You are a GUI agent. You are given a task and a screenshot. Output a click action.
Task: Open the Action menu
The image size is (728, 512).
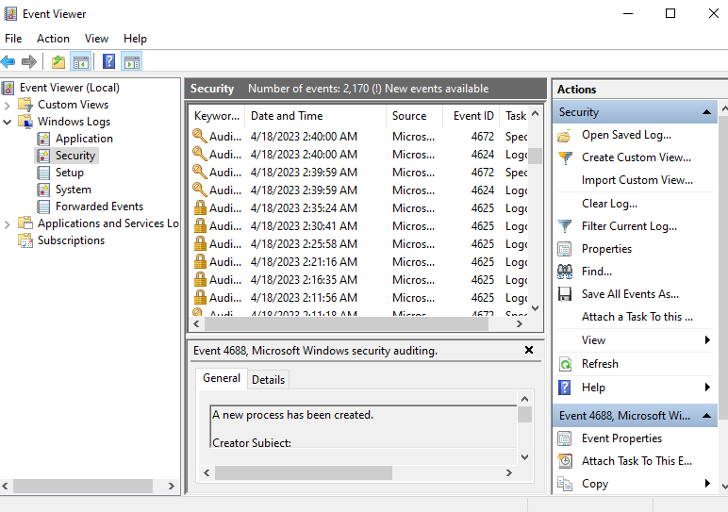54,39
